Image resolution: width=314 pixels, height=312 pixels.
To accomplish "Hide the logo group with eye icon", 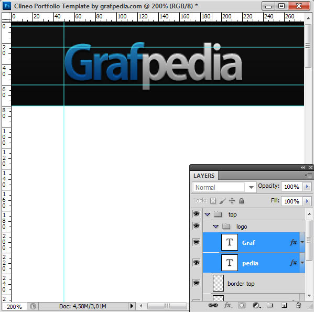I will click(196, 225).
